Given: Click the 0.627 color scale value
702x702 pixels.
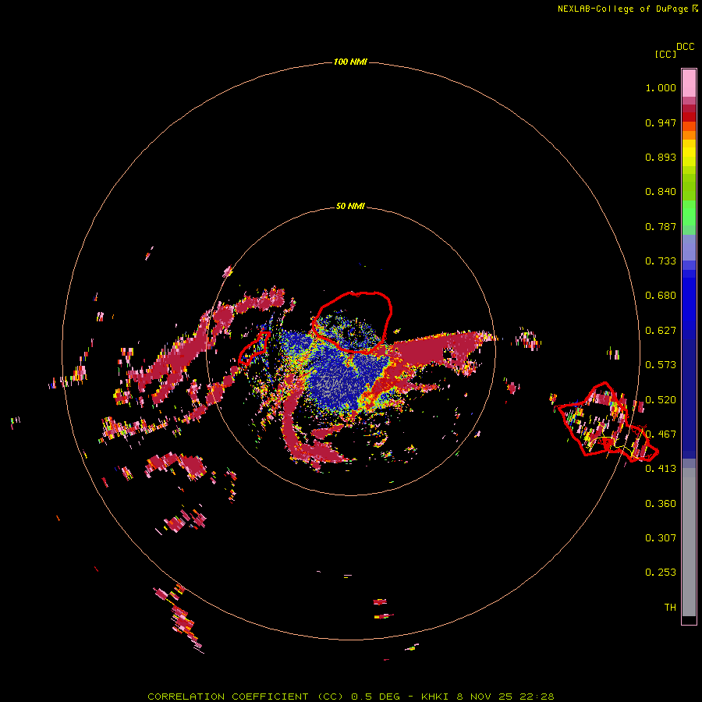Looking at the screenshot, I should point(661,331).
